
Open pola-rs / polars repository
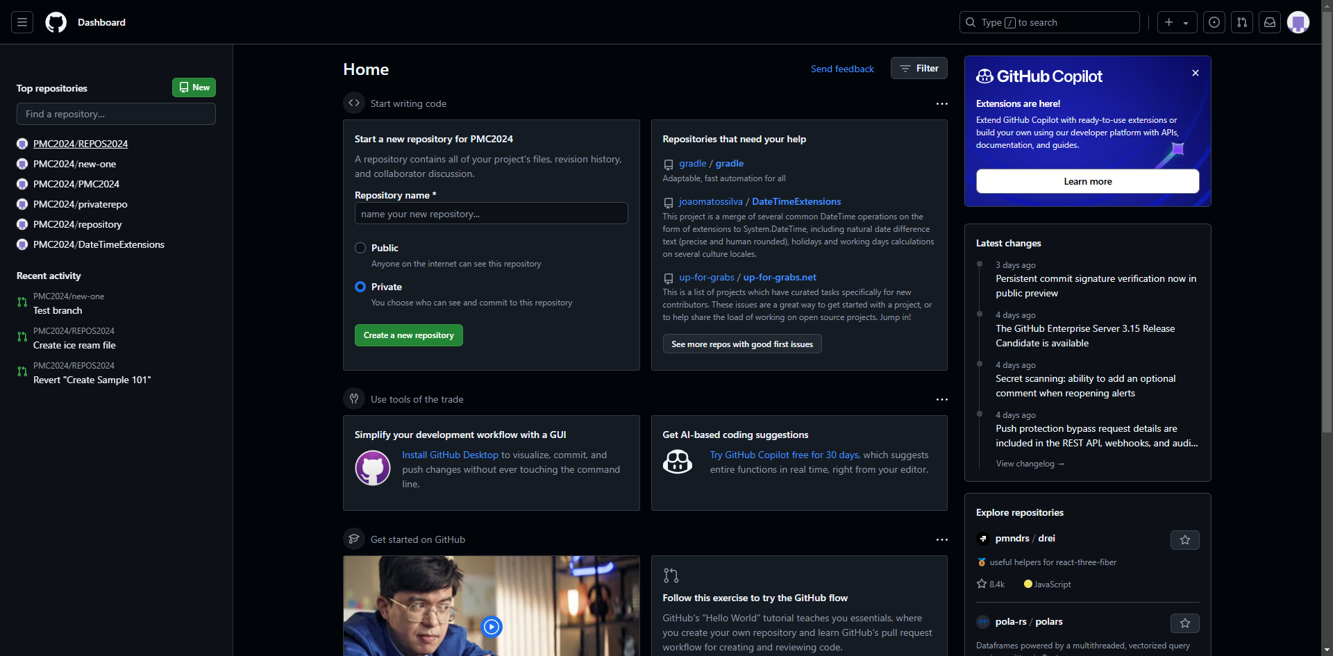[x=1029, y=621]
